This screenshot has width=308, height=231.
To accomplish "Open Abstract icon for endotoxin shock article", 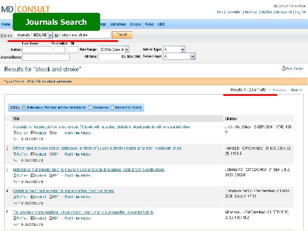I will pyautogui.click(x=33, y=154).
